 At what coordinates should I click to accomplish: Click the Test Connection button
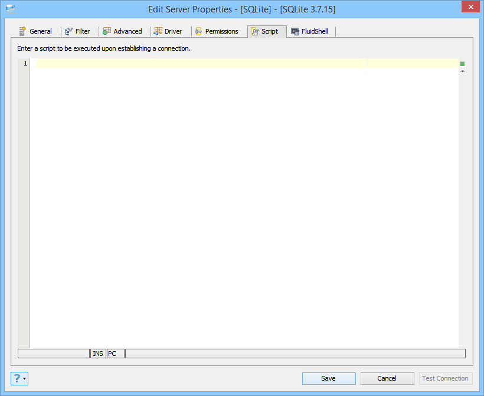[446, 378]
